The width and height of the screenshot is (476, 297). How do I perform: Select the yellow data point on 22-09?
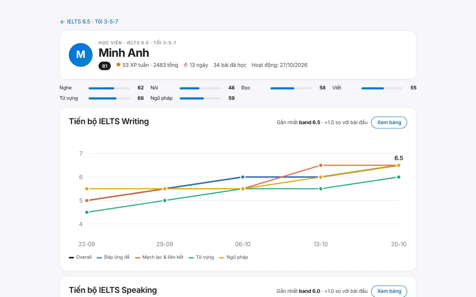87,189
